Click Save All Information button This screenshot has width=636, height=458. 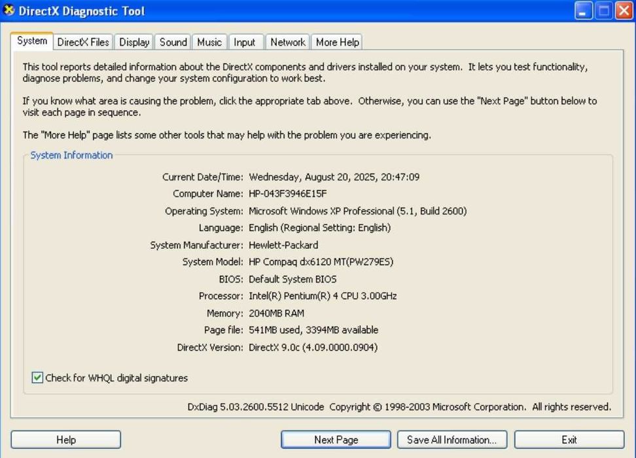point(452,440)
